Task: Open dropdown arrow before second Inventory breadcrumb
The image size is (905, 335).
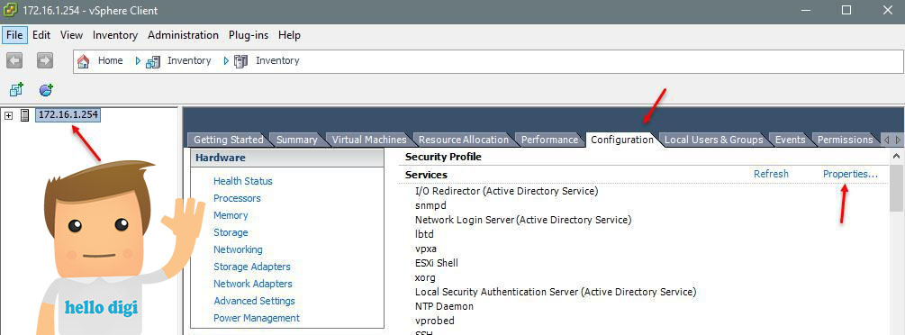Action: (226, 60)
